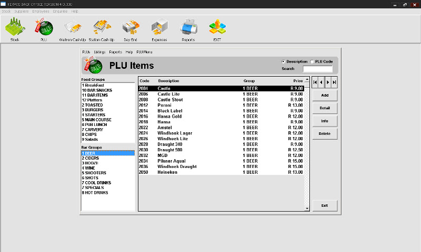The width and height of the screenshot is (421, 252).
Task: Open the Enquiries menu
Action: [x=60, y=11]
